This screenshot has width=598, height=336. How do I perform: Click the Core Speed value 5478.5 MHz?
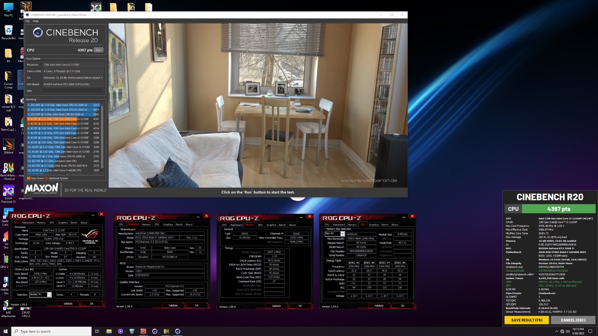tap(40, 274)
